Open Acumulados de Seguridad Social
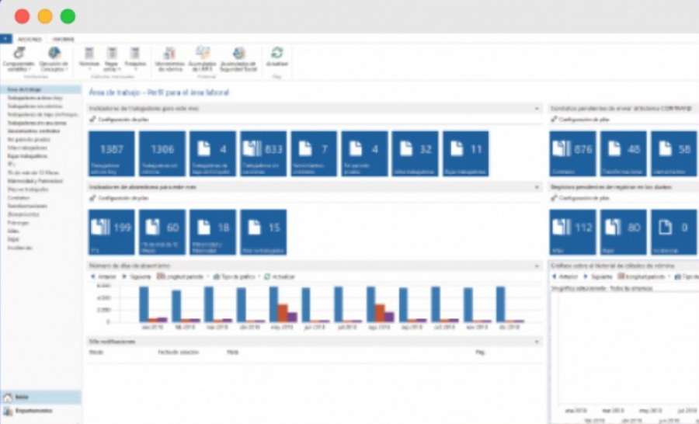Viewport: 699px width, 424px height. coord(238,57)
